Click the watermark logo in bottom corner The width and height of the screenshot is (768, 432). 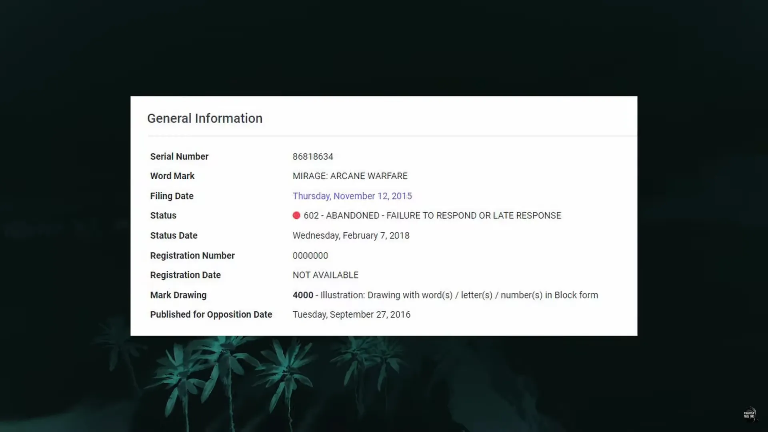(749, 414)
